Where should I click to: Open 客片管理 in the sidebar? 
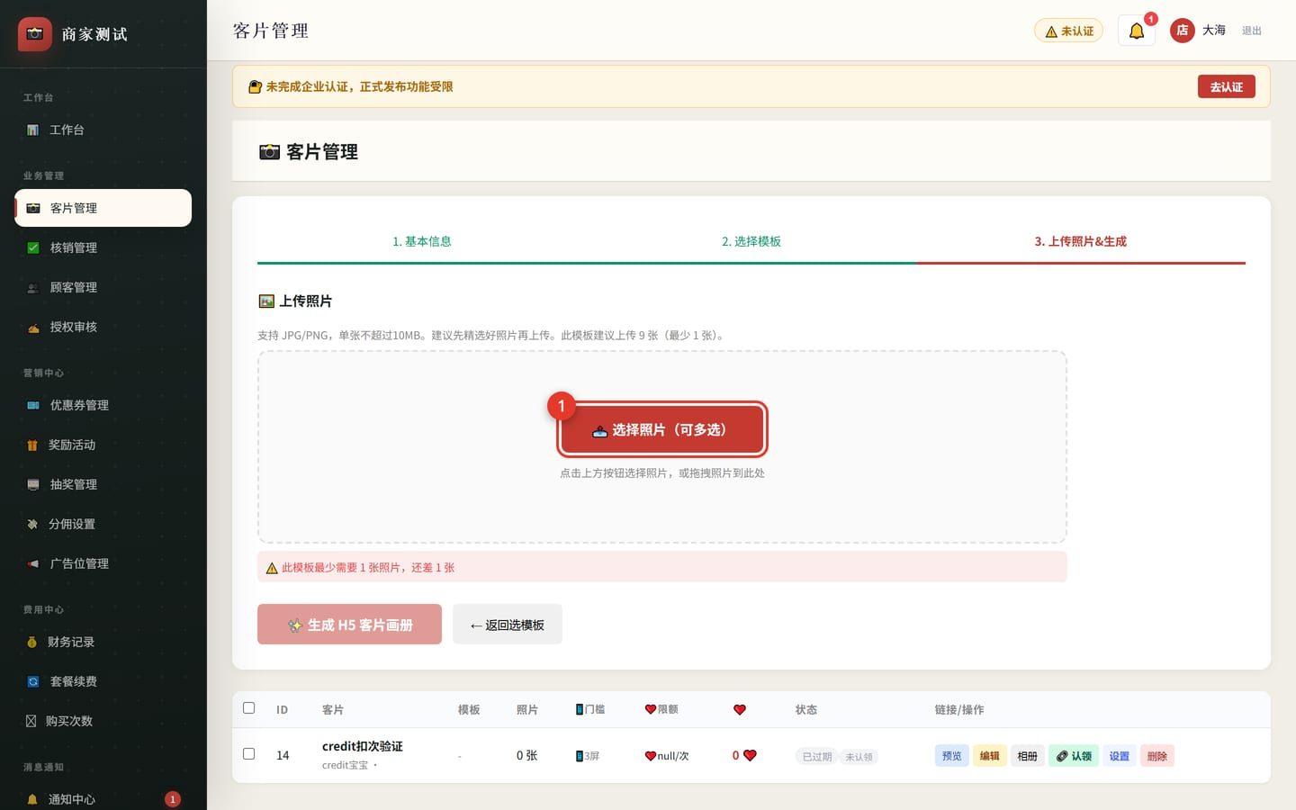(x=103, y=208)
